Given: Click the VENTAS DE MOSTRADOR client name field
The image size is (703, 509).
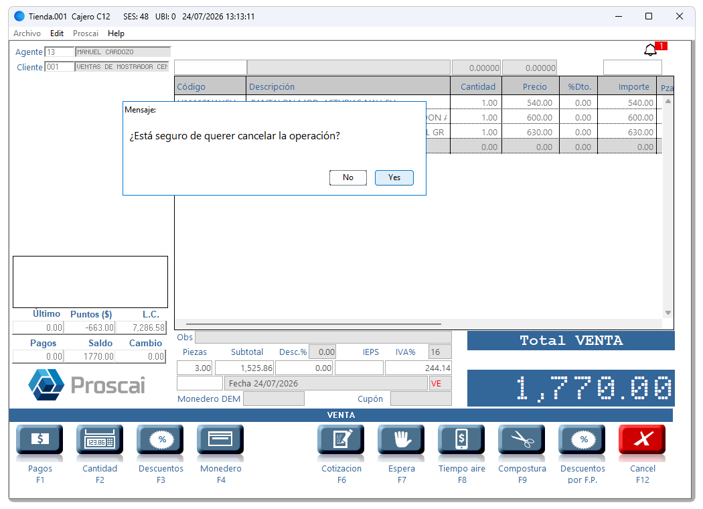Looking at the screenshot, I should click(122, 67).
